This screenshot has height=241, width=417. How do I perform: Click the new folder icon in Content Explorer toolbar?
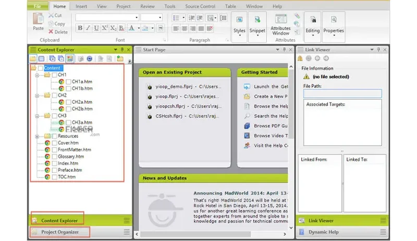[120, 59]
